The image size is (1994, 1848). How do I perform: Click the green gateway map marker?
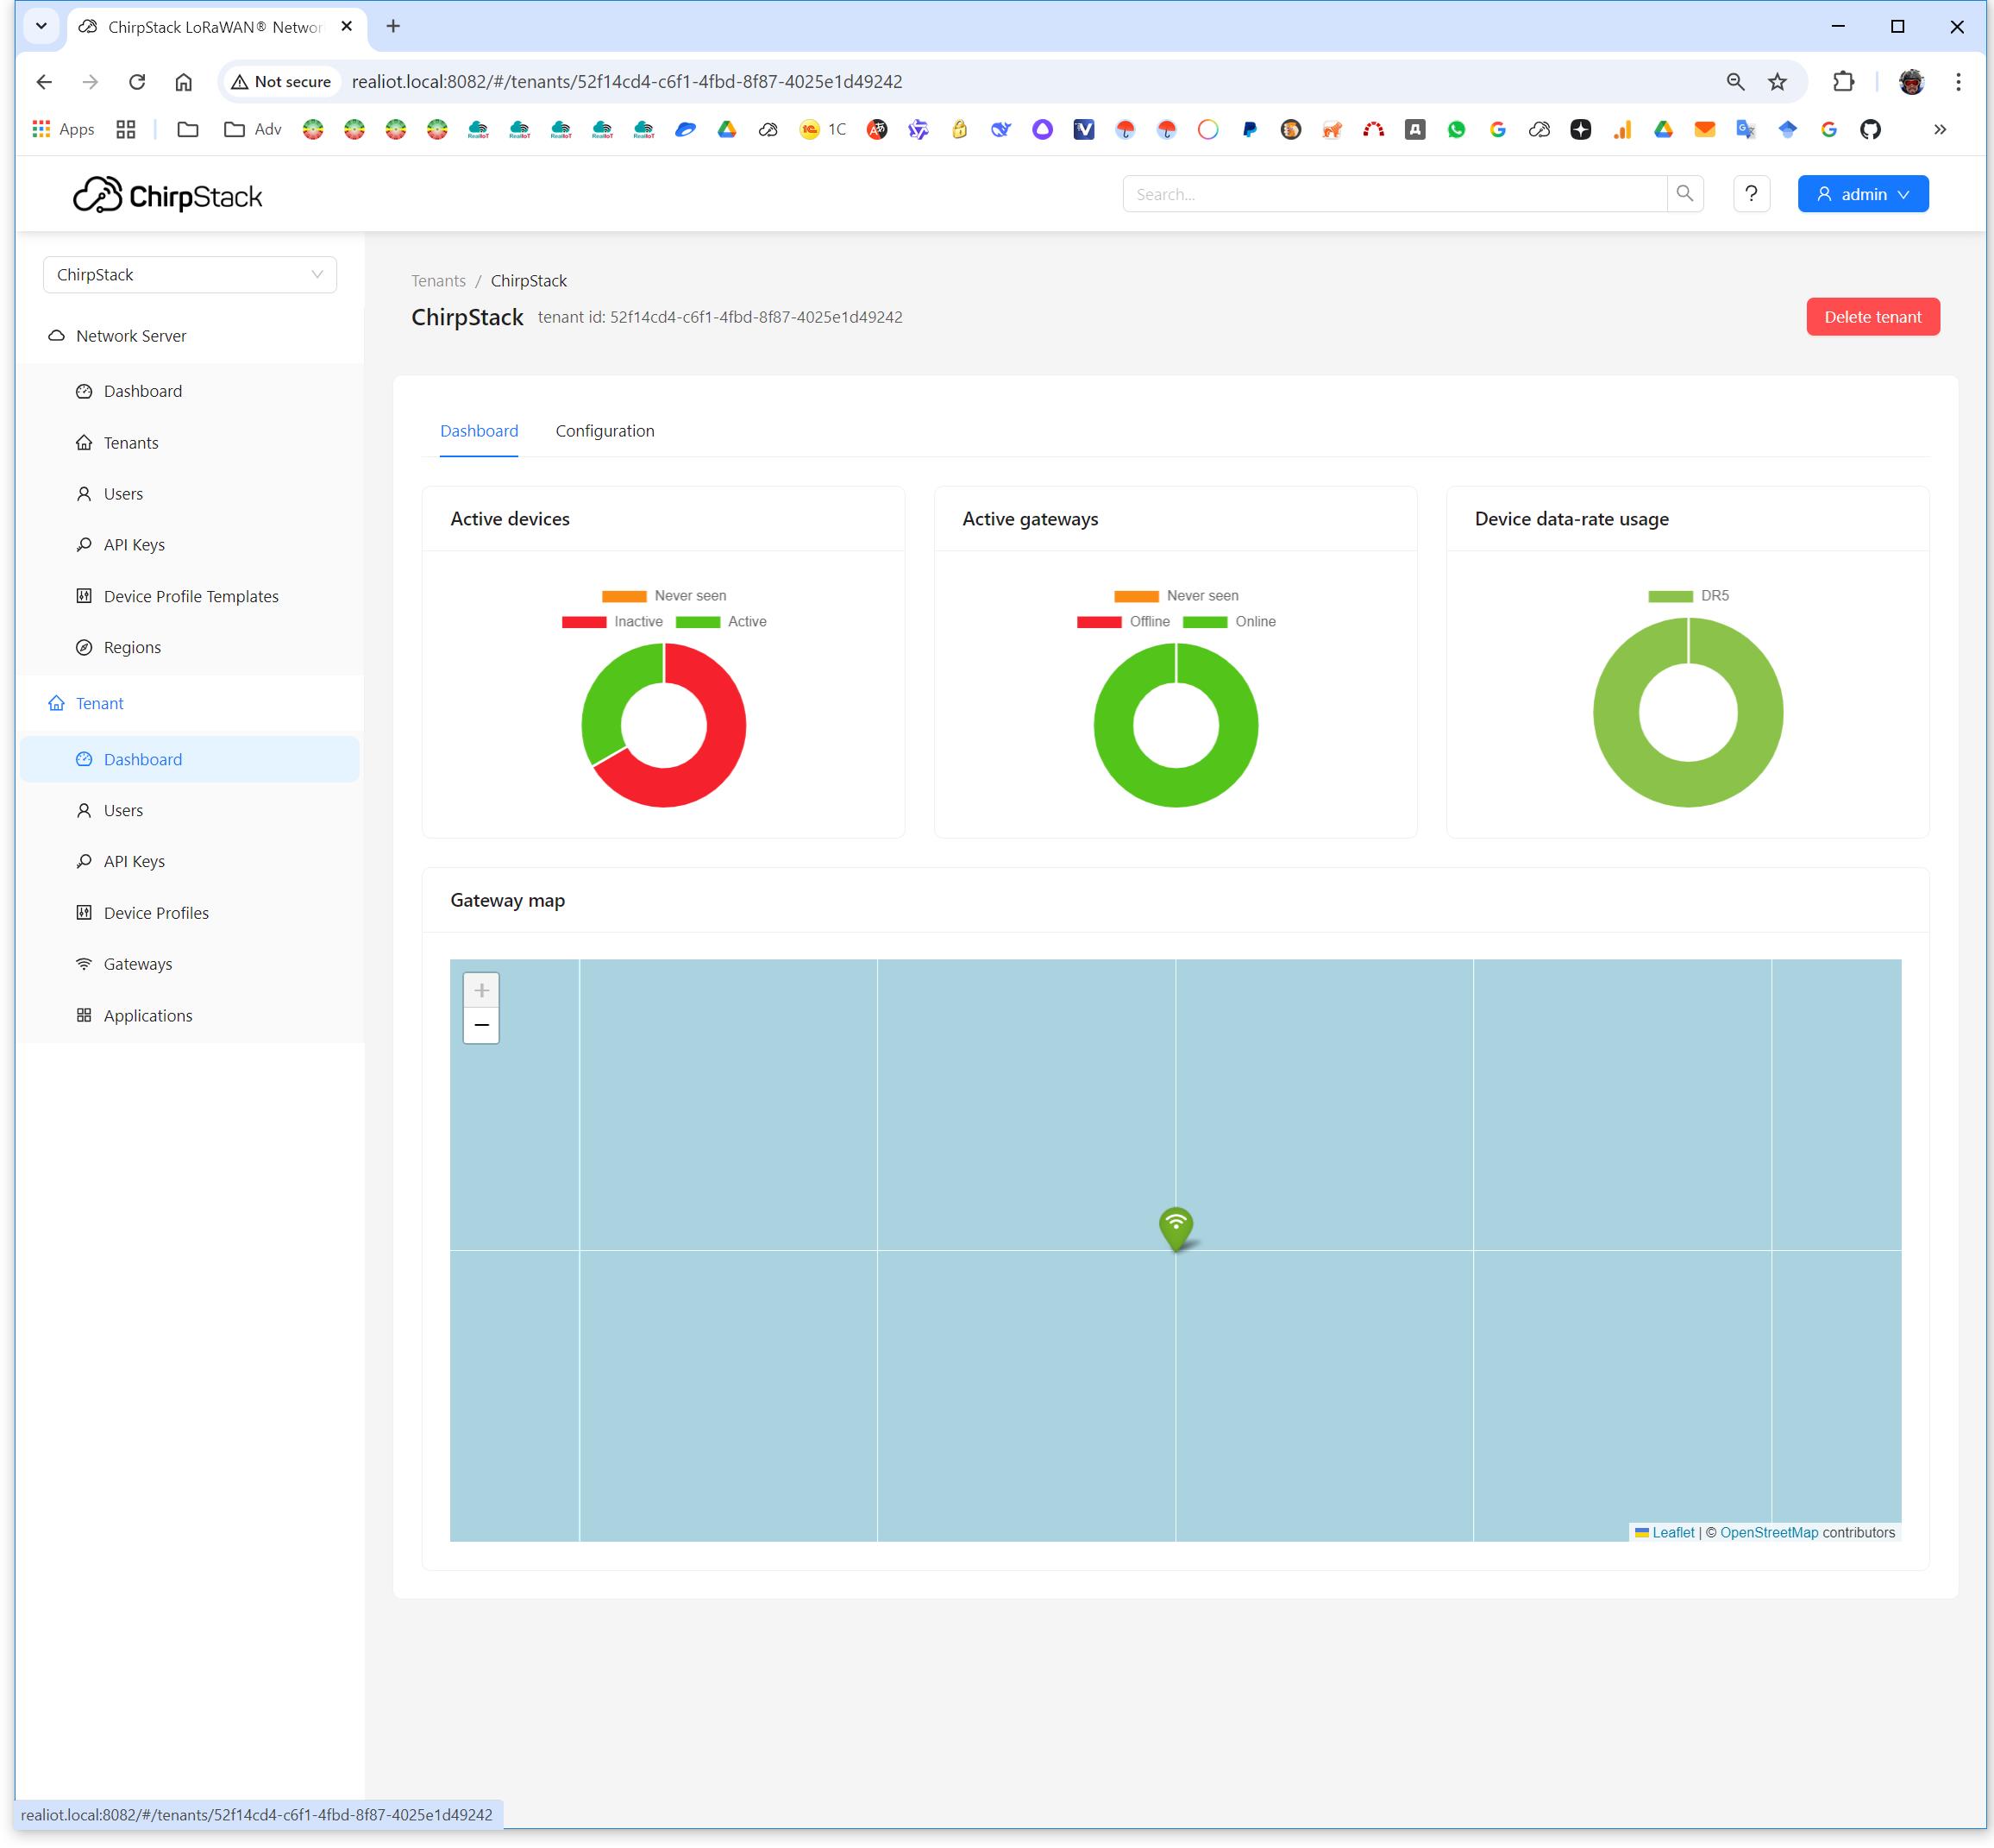pyautogui.click(x=1176, y=1226)
